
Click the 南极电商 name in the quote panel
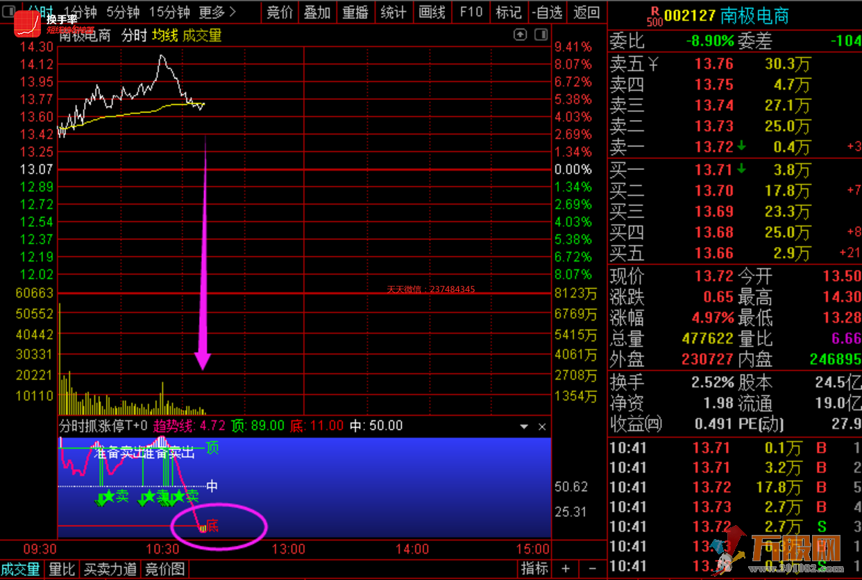(755, 15)
